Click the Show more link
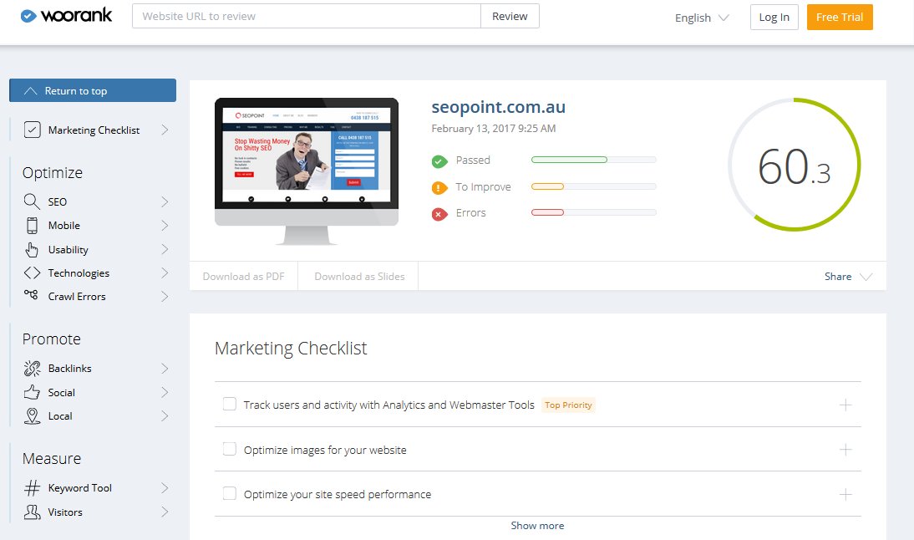Screen dimensions: 914x540 tap(537, 526)
